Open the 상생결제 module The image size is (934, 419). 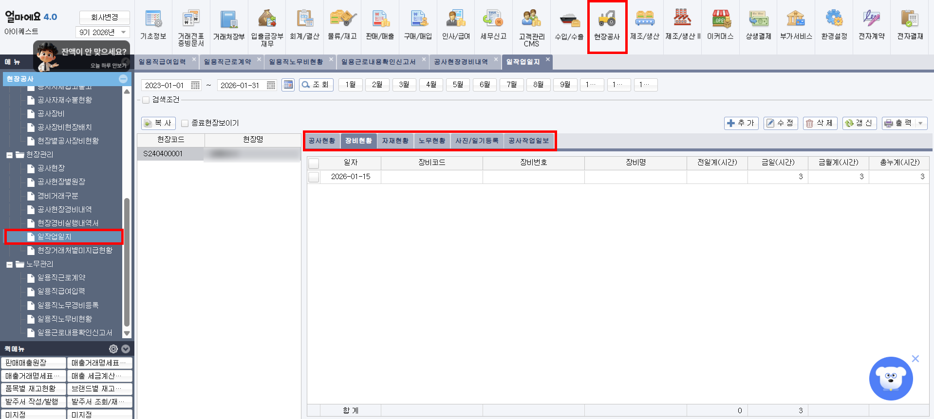click(758, 26)
